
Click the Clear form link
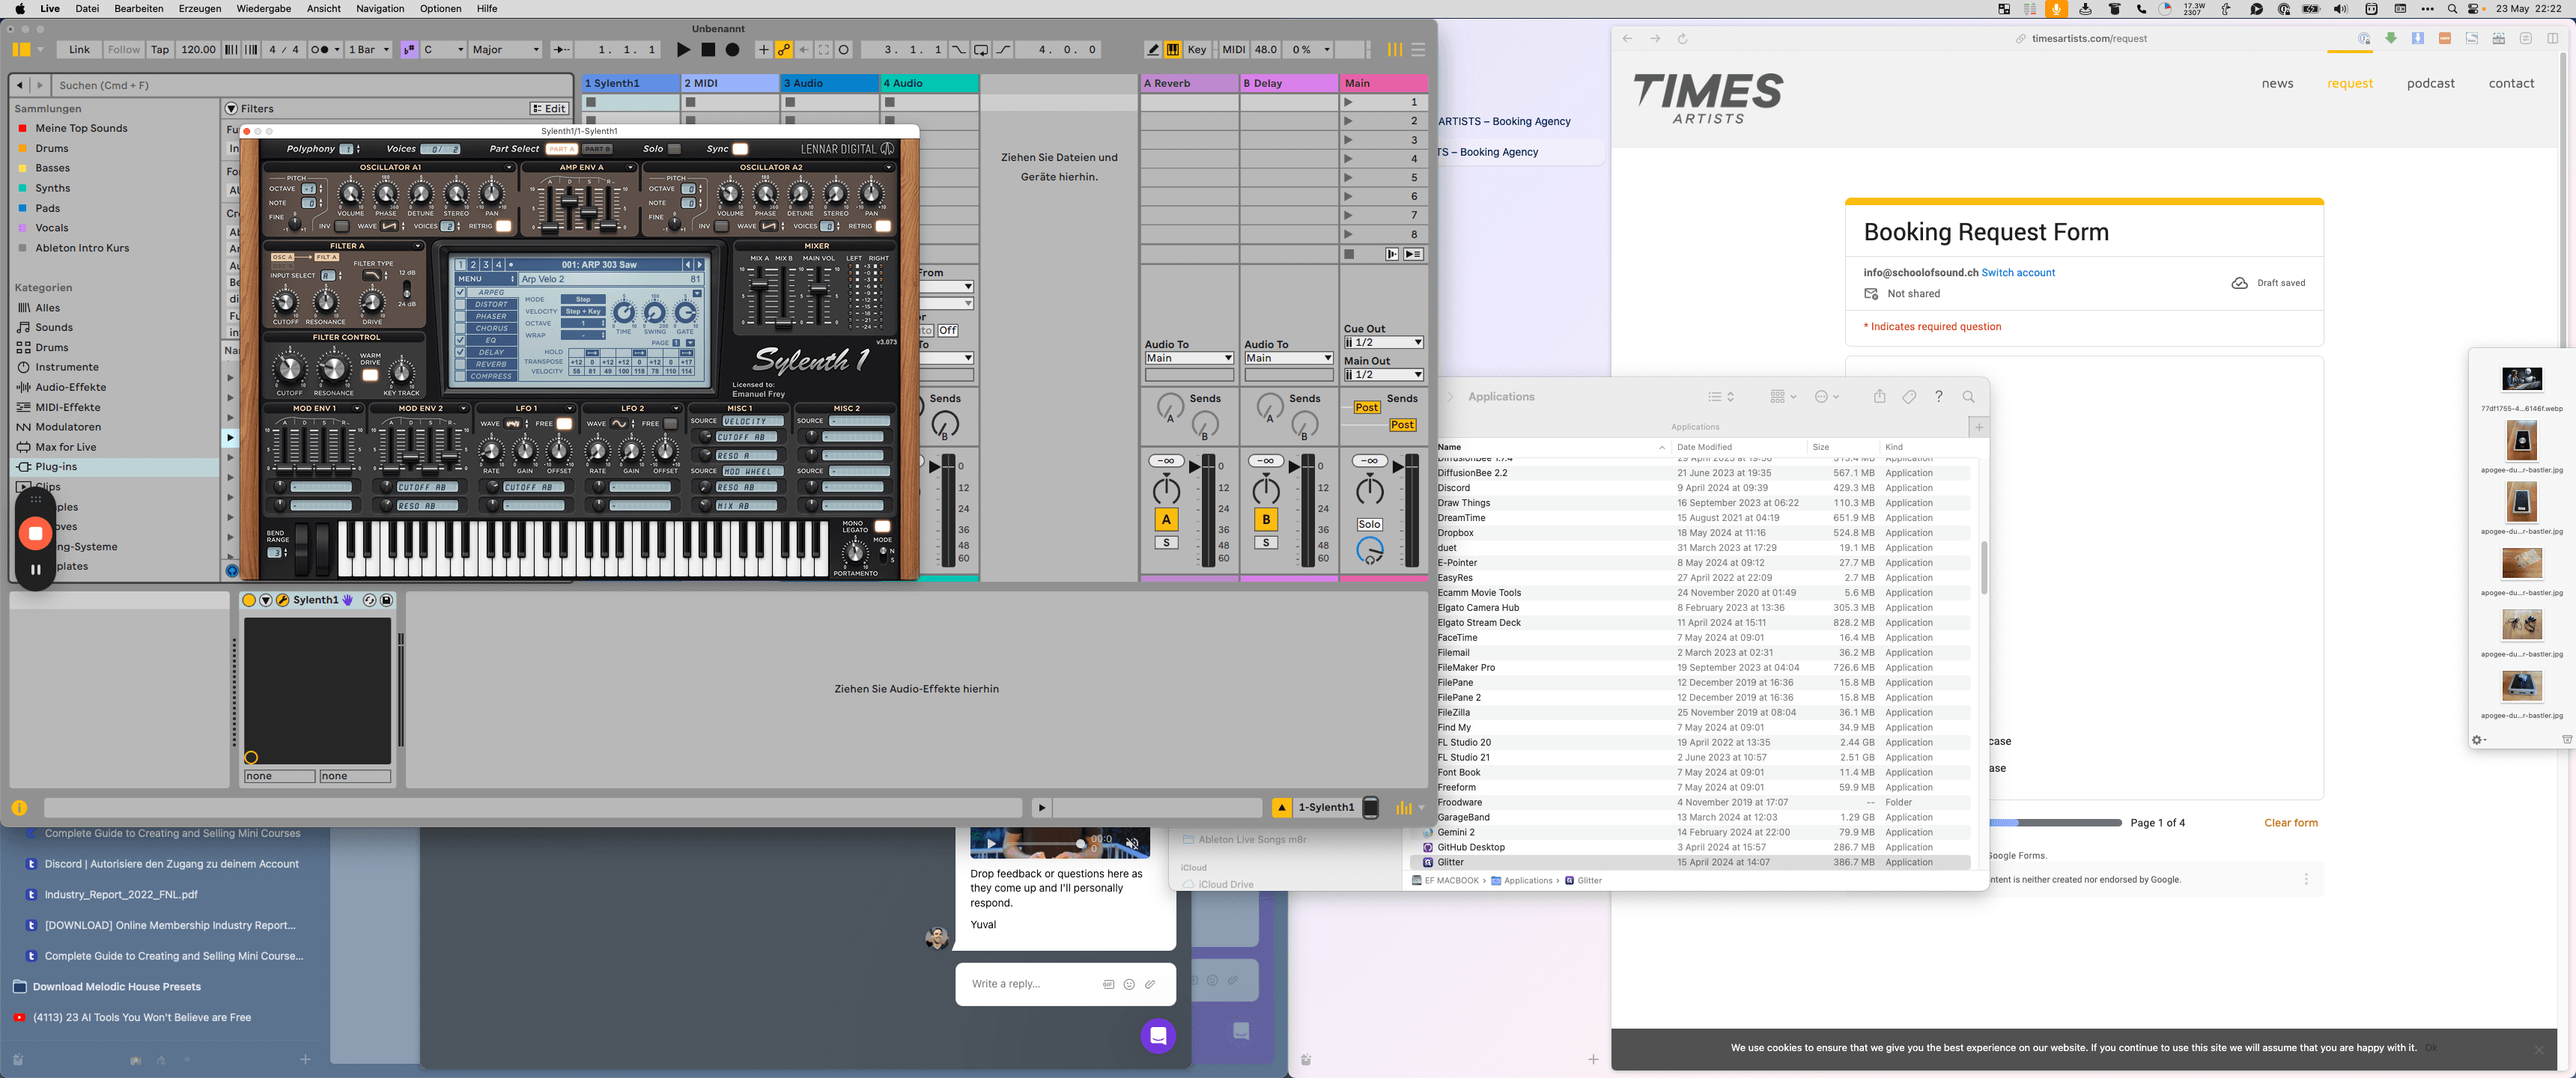point(2290,823)
